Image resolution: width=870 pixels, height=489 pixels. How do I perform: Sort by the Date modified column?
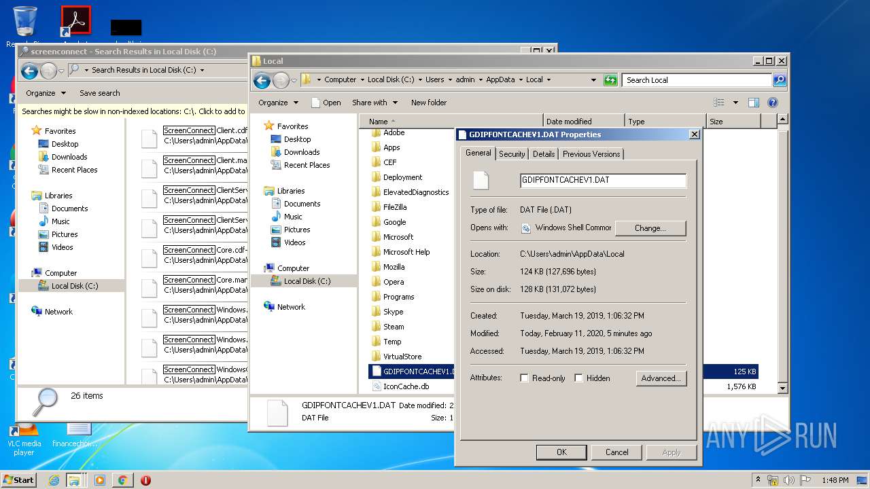583,122
